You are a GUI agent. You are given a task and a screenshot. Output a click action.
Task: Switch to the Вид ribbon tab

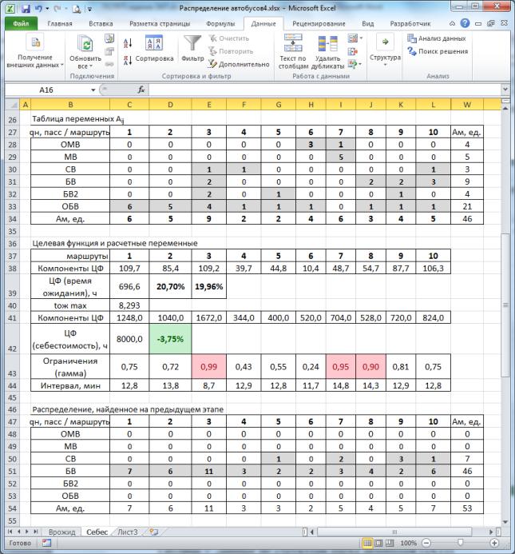click(x=368, y=24)
